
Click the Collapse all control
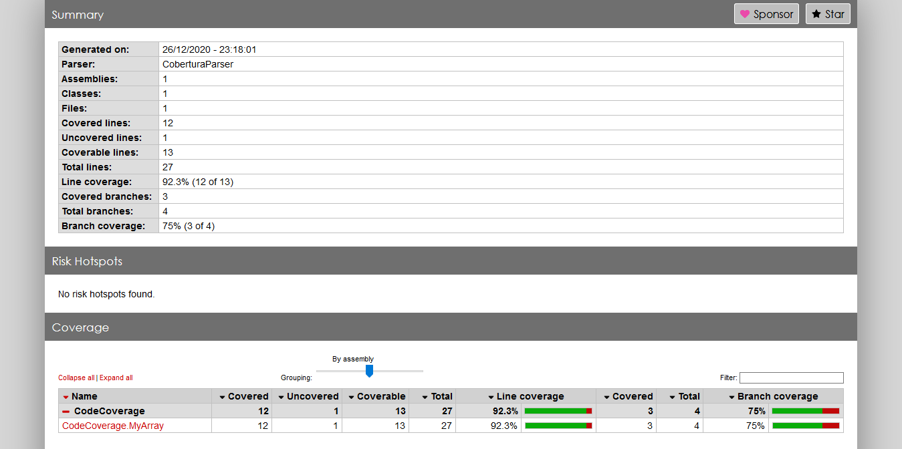click(x=76, y=378)
